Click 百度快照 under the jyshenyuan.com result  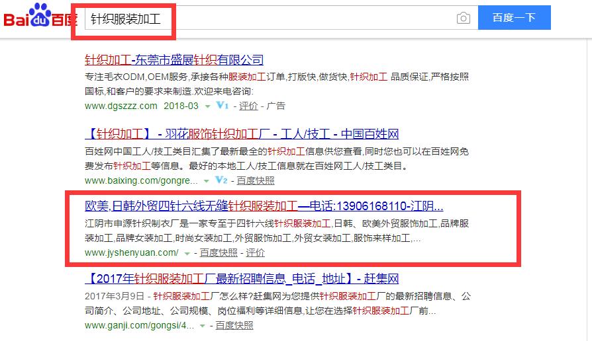(218, 253)
